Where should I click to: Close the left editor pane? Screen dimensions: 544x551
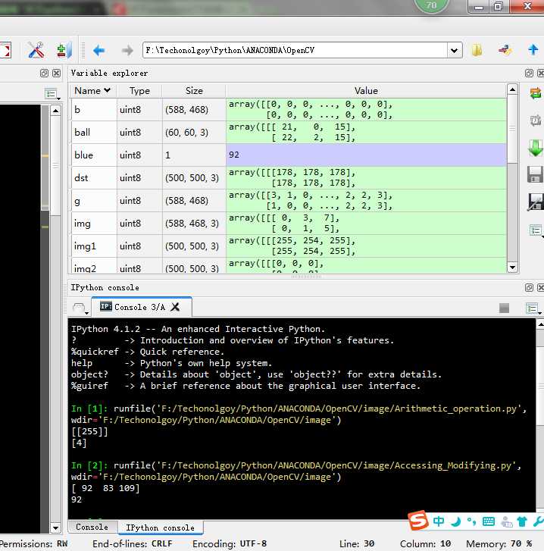point(56,73)
